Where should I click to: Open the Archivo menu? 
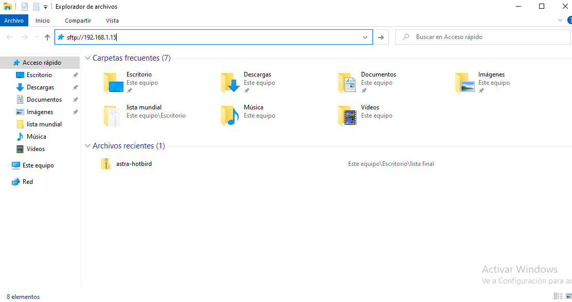coord(14,21)
